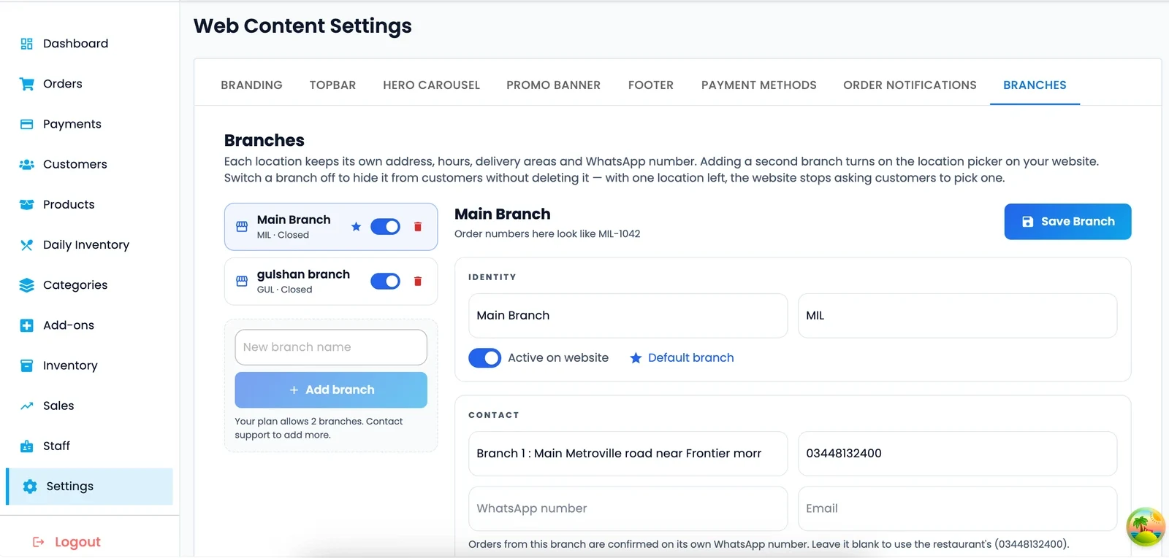Viewport: 1169px width, 558px height.
Task: Toggle Main Branch card switch off
Action: click(385, 227)
